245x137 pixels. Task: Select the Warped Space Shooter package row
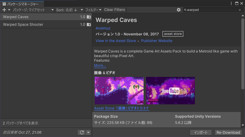click(46, 24)
